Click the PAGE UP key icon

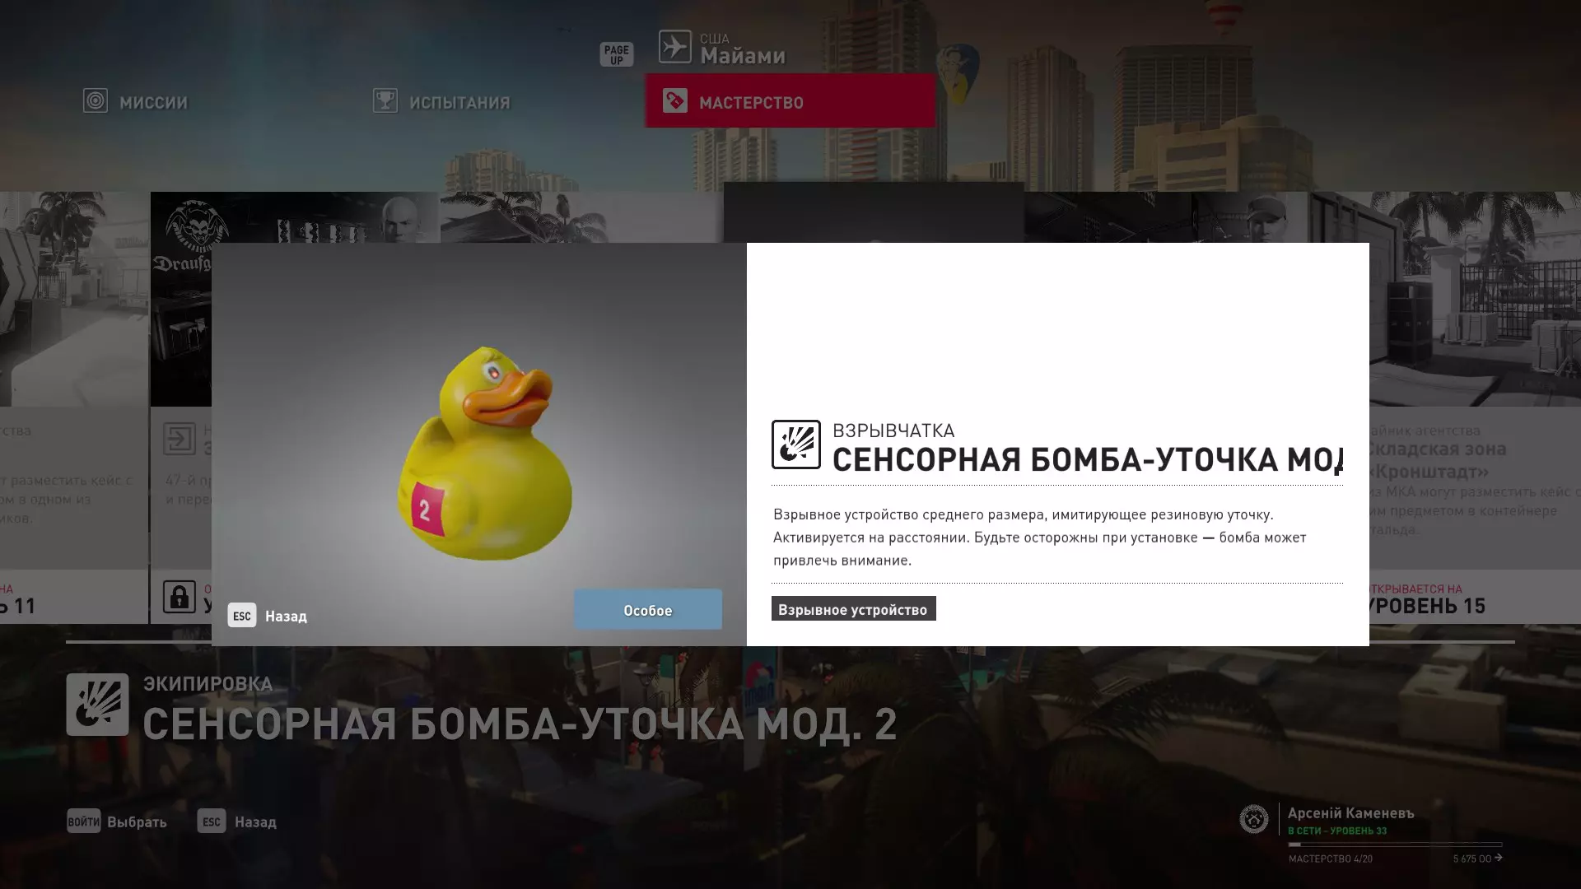(616, 54)
